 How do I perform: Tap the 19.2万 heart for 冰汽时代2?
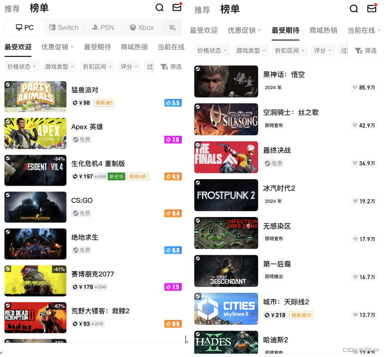tap(363, 201)
